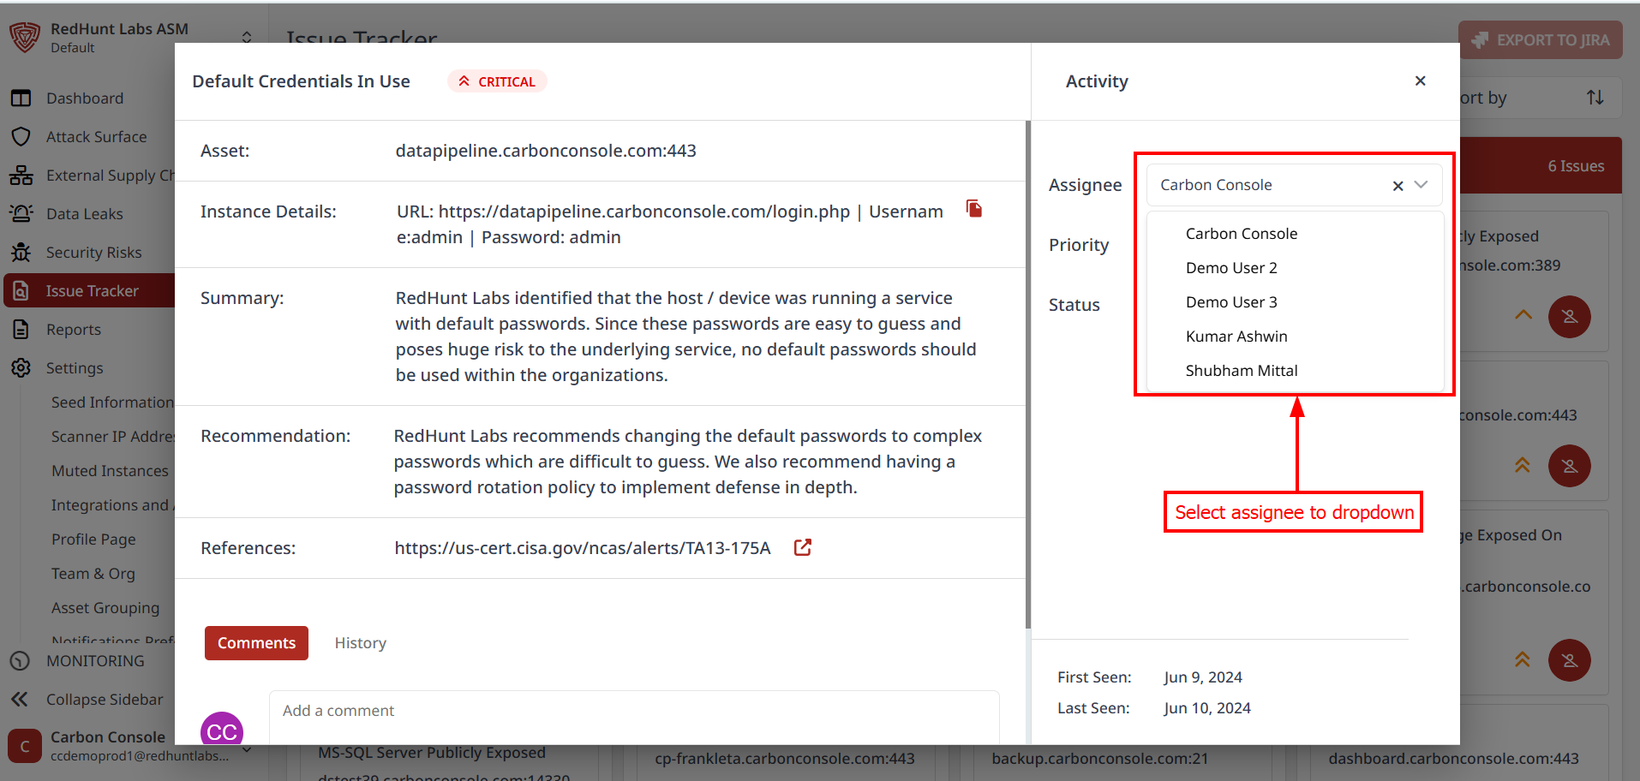Open the us-cert.cisa.gov reference URL

click(x=583, y=548)
